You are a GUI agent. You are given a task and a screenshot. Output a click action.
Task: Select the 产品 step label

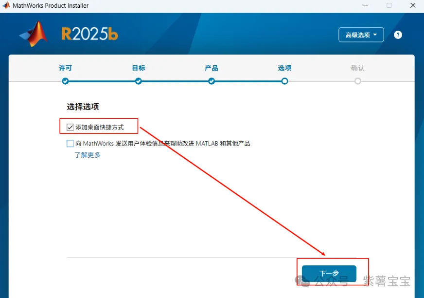[x=212, y=68]
